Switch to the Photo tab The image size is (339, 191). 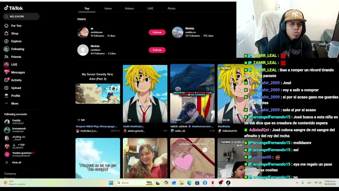click(x=172, y=8)
